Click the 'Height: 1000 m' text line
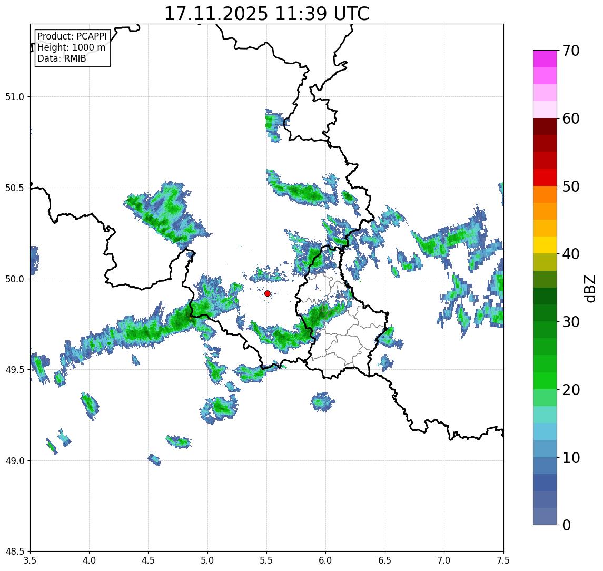The width and height of the screenshot is (603, 571). (71, 47)
